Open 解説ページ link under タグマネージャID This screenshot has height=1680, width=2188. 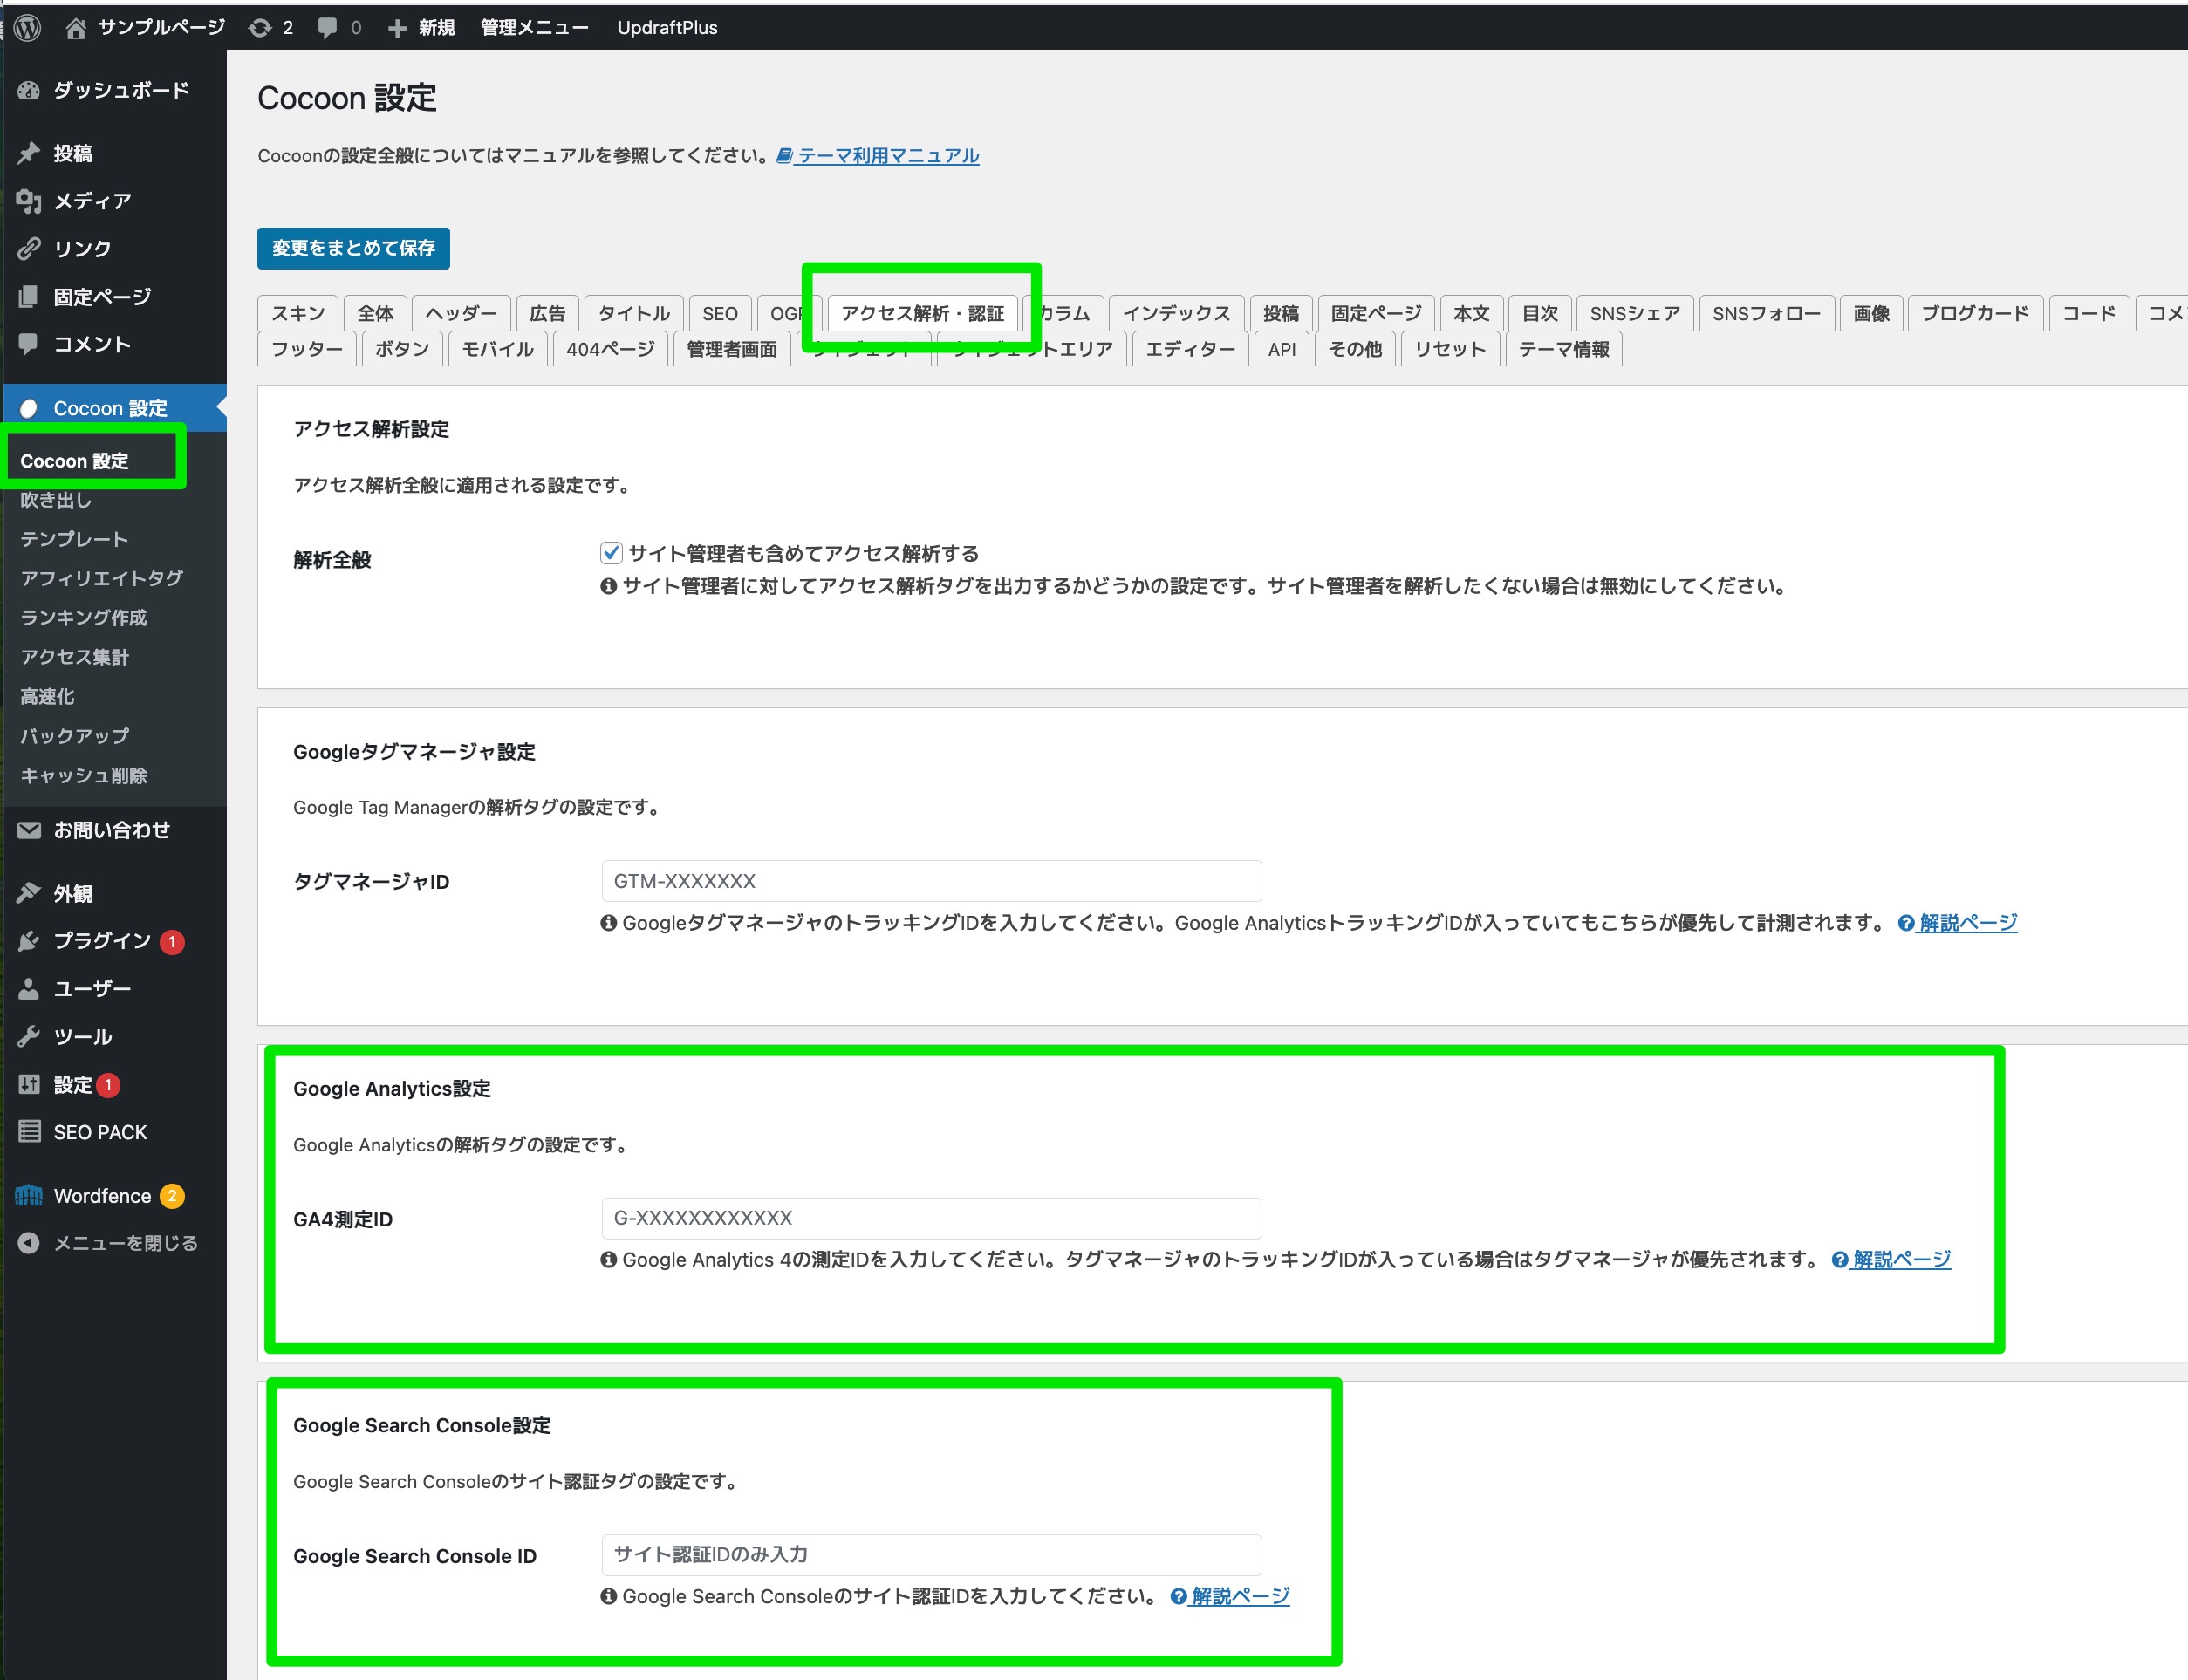1968,923
